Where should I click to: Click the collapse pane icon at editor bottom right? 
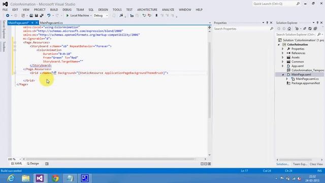209,164
